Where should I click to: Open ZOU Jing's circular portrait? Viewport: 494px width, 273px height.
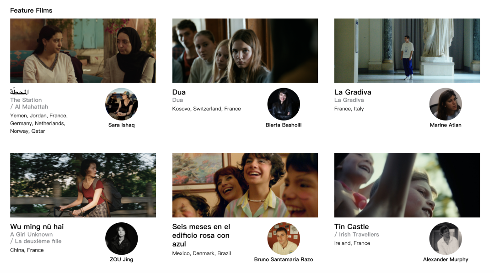(121, 238)
